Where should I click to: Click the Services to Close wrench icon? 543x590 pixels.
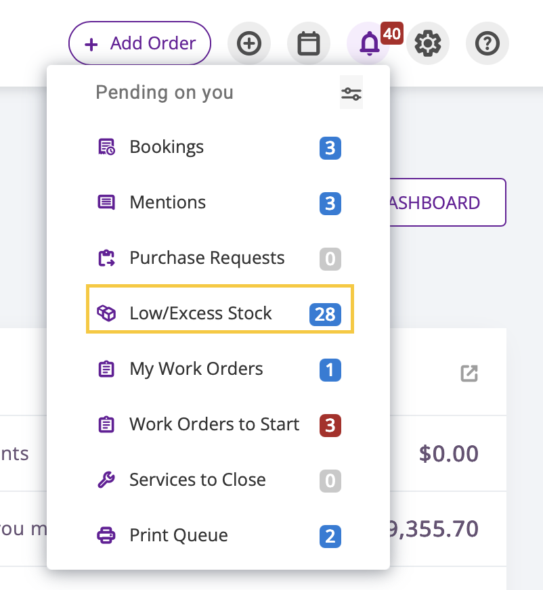(106, 480)
